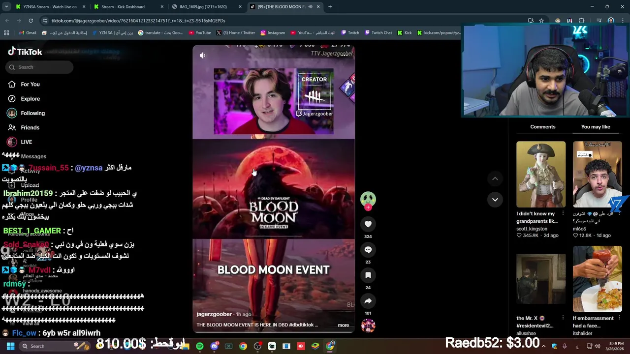Screen dimensions: 630x354
Task: Switch to You may like tab
Action: [595, 127]
